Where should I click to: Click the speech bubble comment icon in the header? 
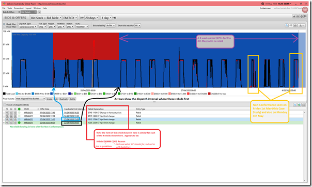pos(305,17)
